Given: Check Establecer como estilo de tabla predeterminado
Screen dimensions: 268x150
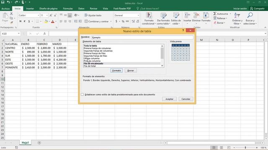Looking at the screenshot, I should pyautogui.click(x=82, y=95).
